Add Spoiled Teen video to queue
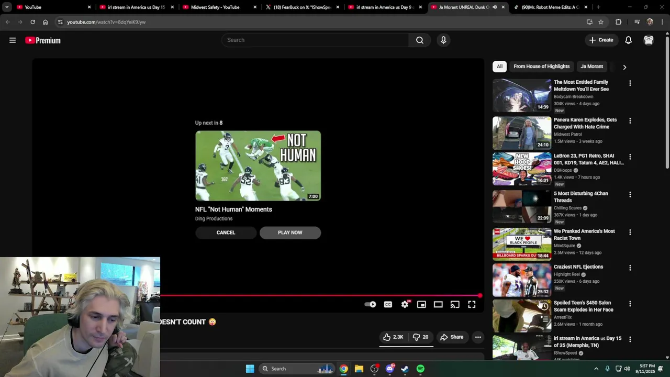The image size is (670, 377). pos(544,318)
